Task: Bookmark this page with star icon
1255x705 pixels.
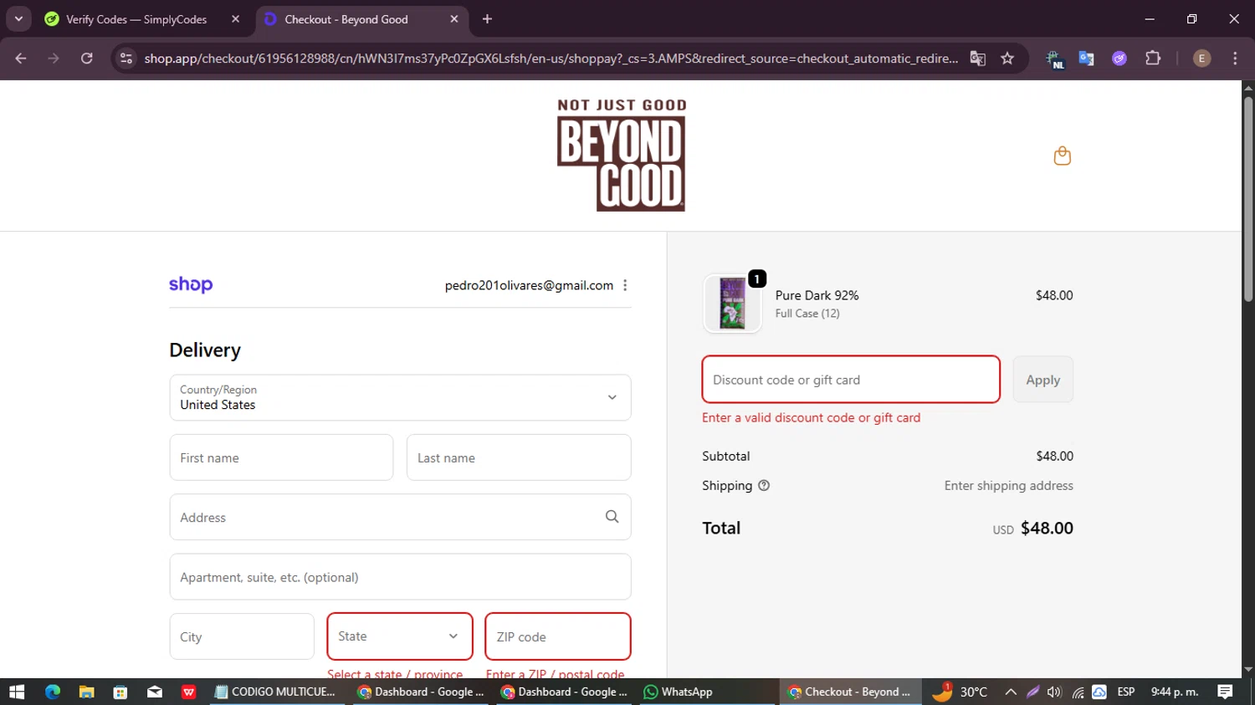Action: pos(1007,59)
